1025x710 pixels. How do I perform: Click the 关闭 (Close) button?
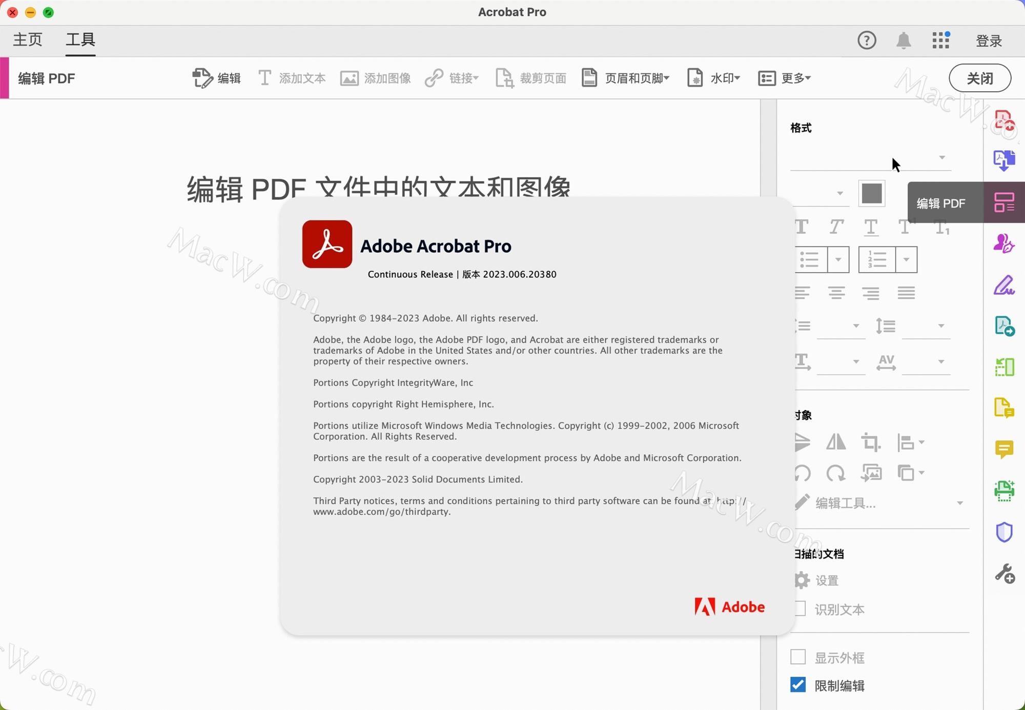tap(979, 78)
